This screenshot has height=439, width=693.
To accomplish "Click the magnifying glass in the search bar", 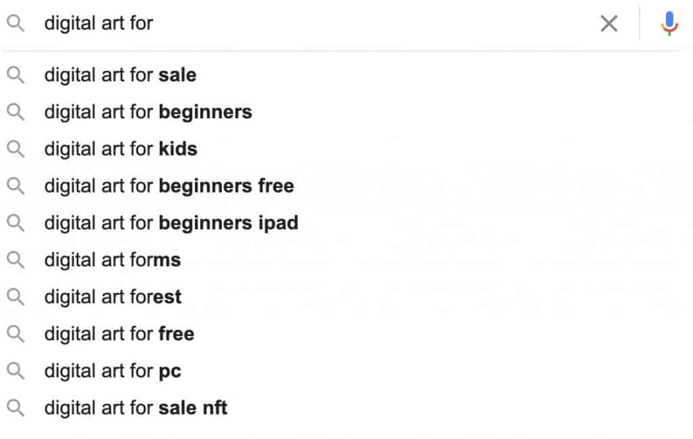I will 15,23.
